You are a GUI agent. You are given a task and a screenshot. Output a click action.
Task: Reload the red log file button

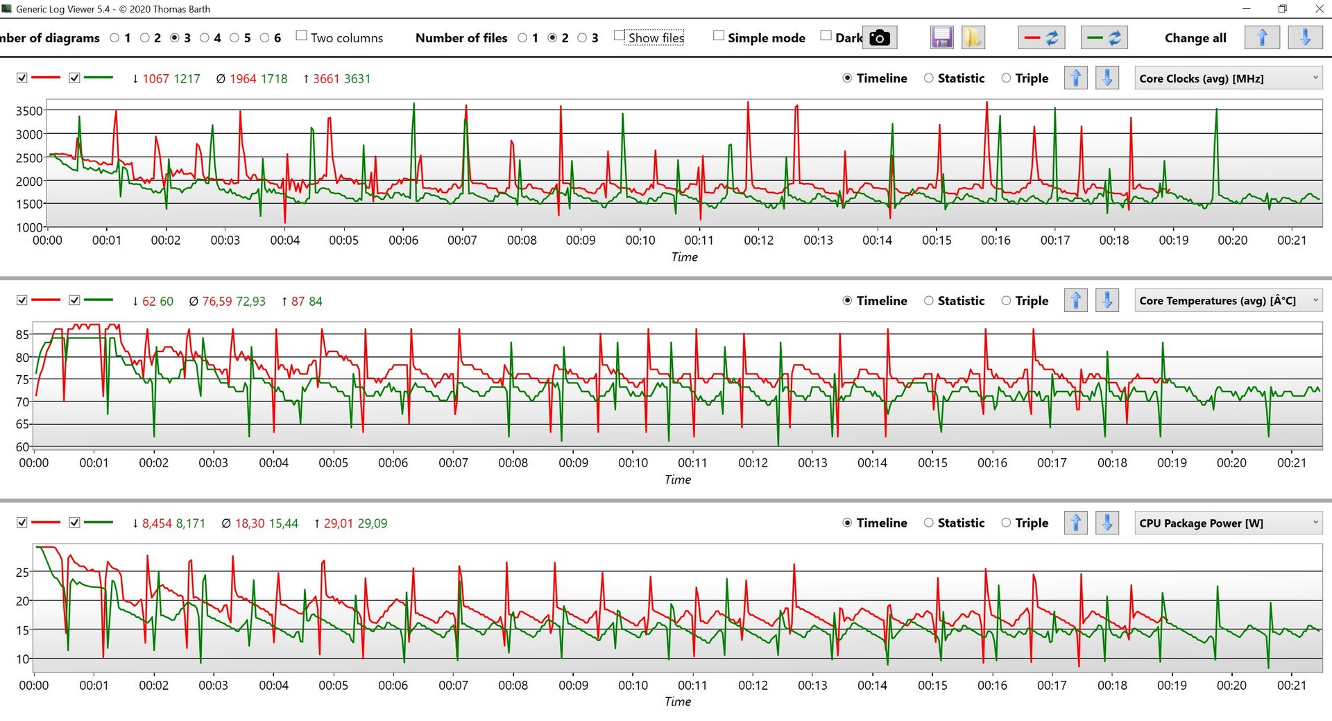pyautogui.click(x=1041, y=37)
